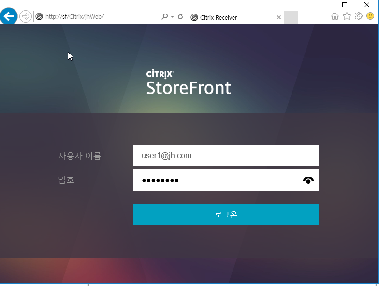The image size is (379, 286).
Task: Click the 로그온 log on button
Action: pyautogui.click(x=226, y=214)
